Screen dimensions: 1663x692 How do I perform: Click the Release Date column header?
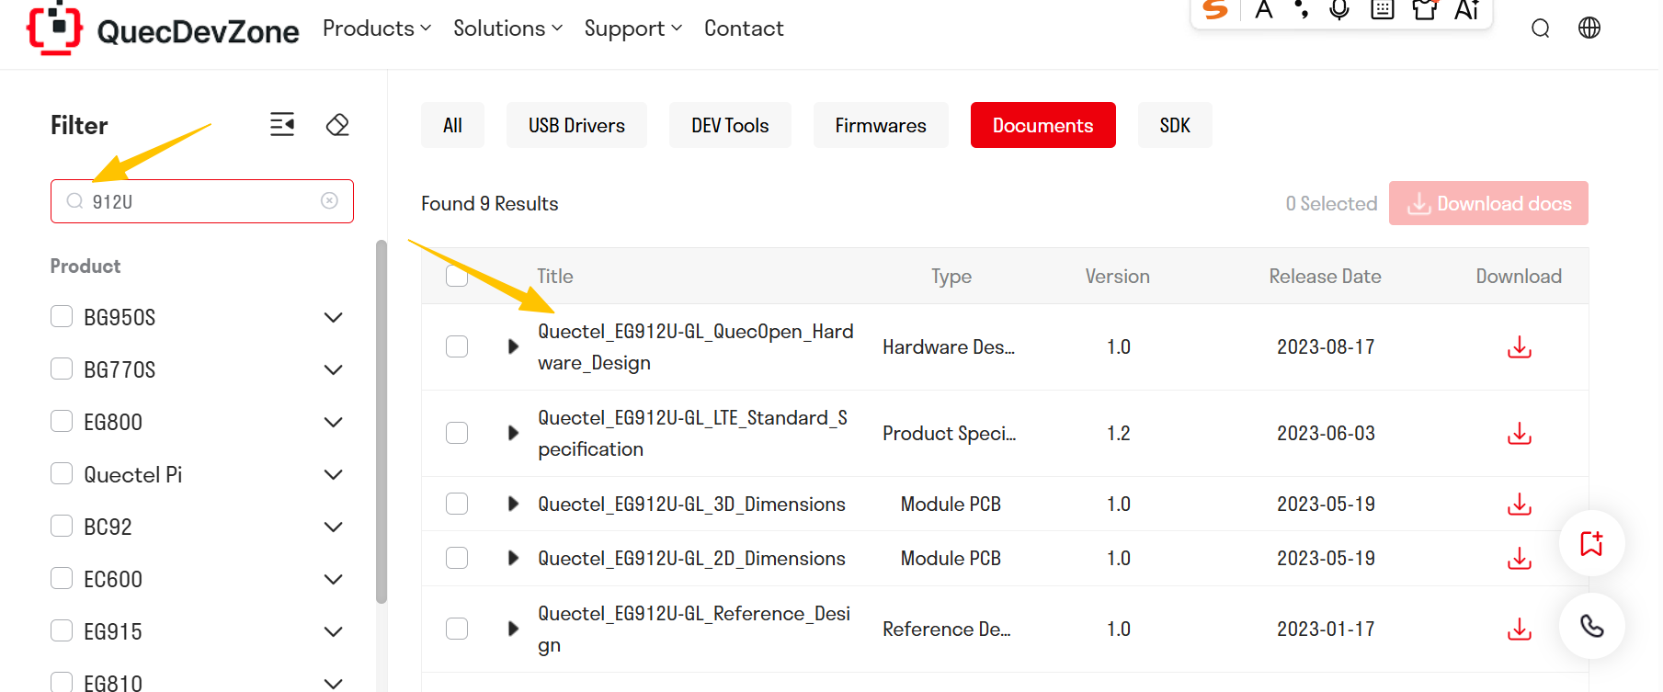(1326, 276)
